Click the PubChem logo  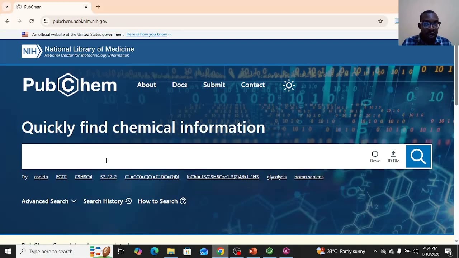tap(70, 85)
